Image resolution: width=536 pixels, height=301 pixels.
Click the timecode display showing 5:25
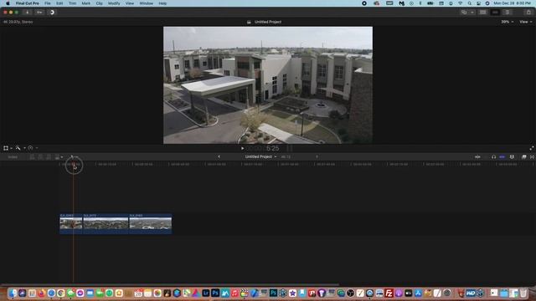click(x=272, y=149)
